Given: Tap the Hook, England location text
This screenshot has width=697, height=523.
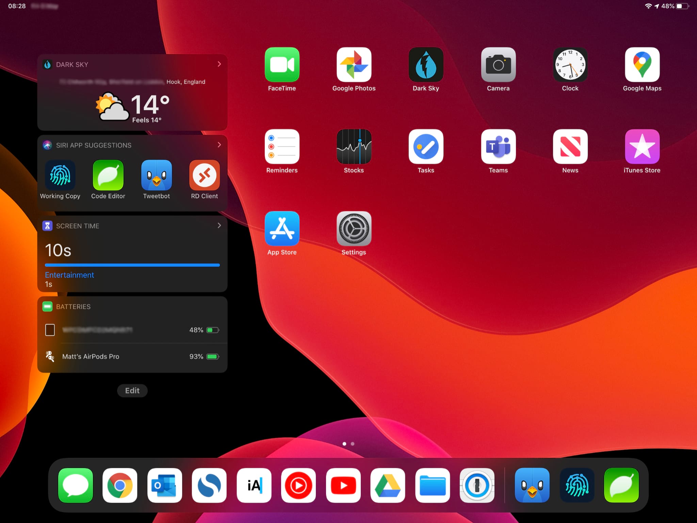Looking at the screenshot, I should 186,82.
